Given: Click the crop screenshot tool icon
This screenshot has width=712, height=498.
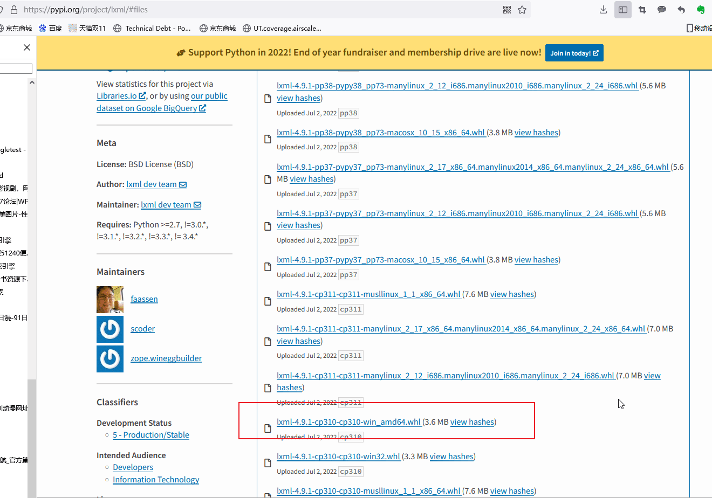Looking at the screenshot, I should [642, 10].
